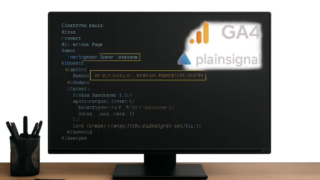
Task: Click the line starting with "Denecttpowerno"
Action: pyautogui.click(x=126, y=107)
